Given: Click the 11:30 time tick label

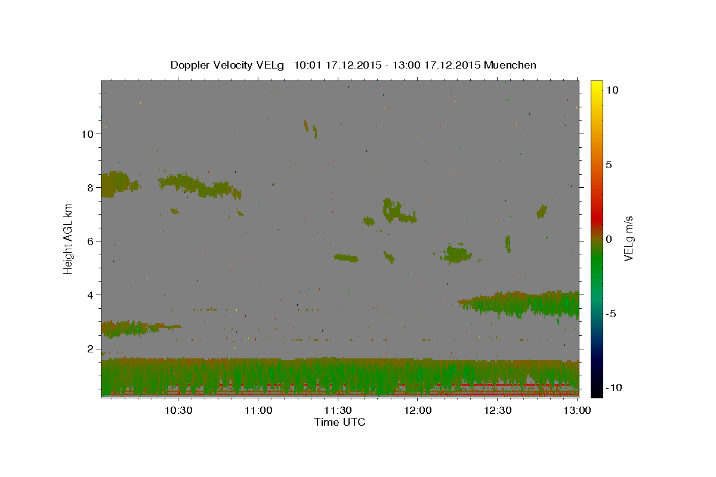Looking at the screenshot, I should point(338,410).
